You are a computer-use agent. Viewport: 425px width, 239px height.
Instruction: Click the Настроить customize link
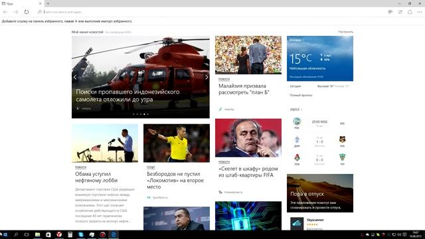(345, 32)
